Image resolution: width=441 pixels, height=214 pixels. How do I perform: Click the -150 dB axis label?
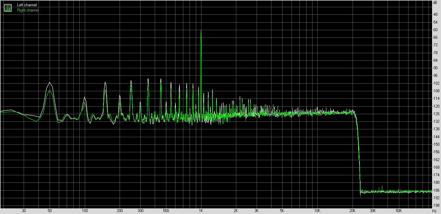coord(436,144)
